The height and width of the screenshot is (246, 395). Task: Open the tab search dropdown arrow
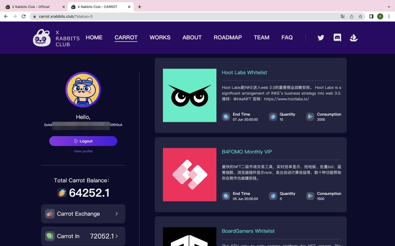(389, 7)
